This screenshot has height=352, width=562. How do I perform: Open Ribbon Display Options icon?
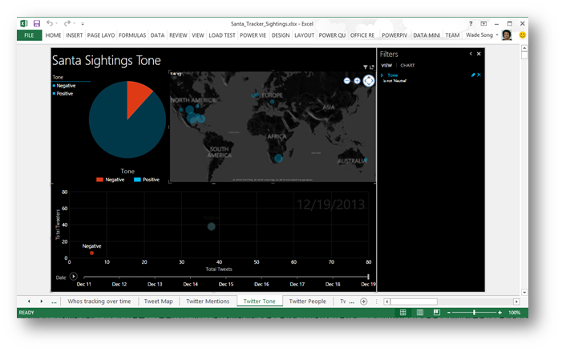(483, 24)
